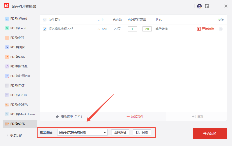
Task: Switch to PDF转HTML conversion mode
Action: pos(19,66)
